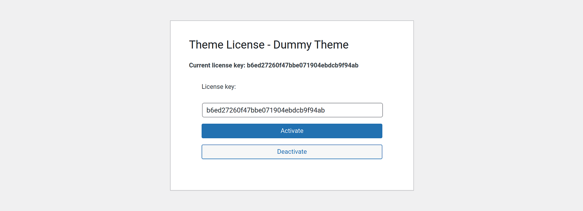Viewport: 583px width, 211px height.
Task: Focus the License key input field
Action: tap(292, 110)
